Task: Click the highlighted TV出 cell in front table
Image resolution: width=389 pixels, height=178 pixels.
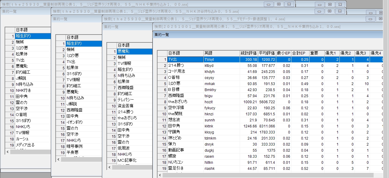Action: [x=185, y=59]
